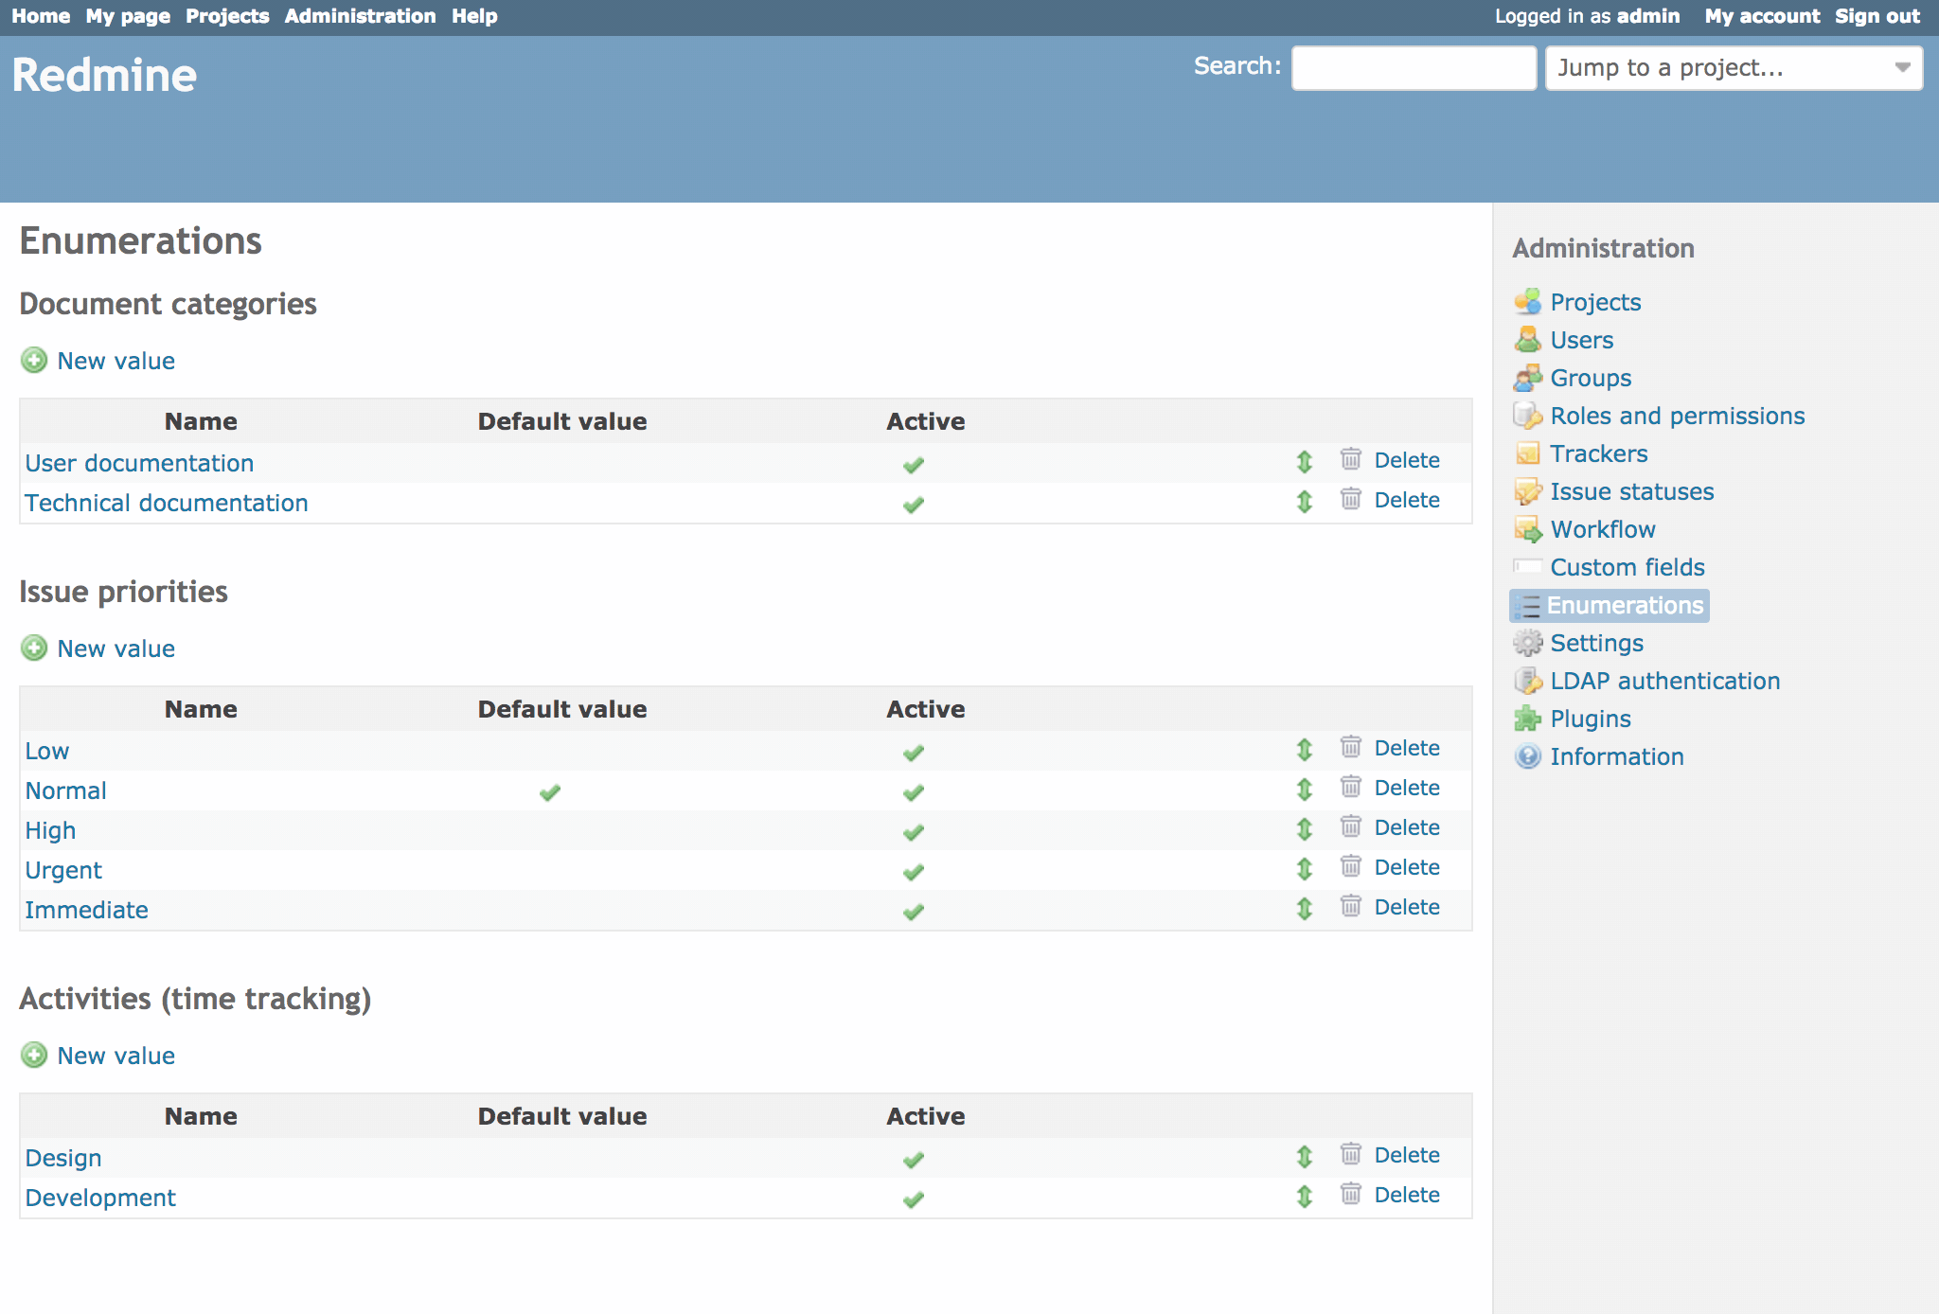This screenshot has width=1939, height=1314.
Task: Add New value under Document categories
Action: click(116, 361)
